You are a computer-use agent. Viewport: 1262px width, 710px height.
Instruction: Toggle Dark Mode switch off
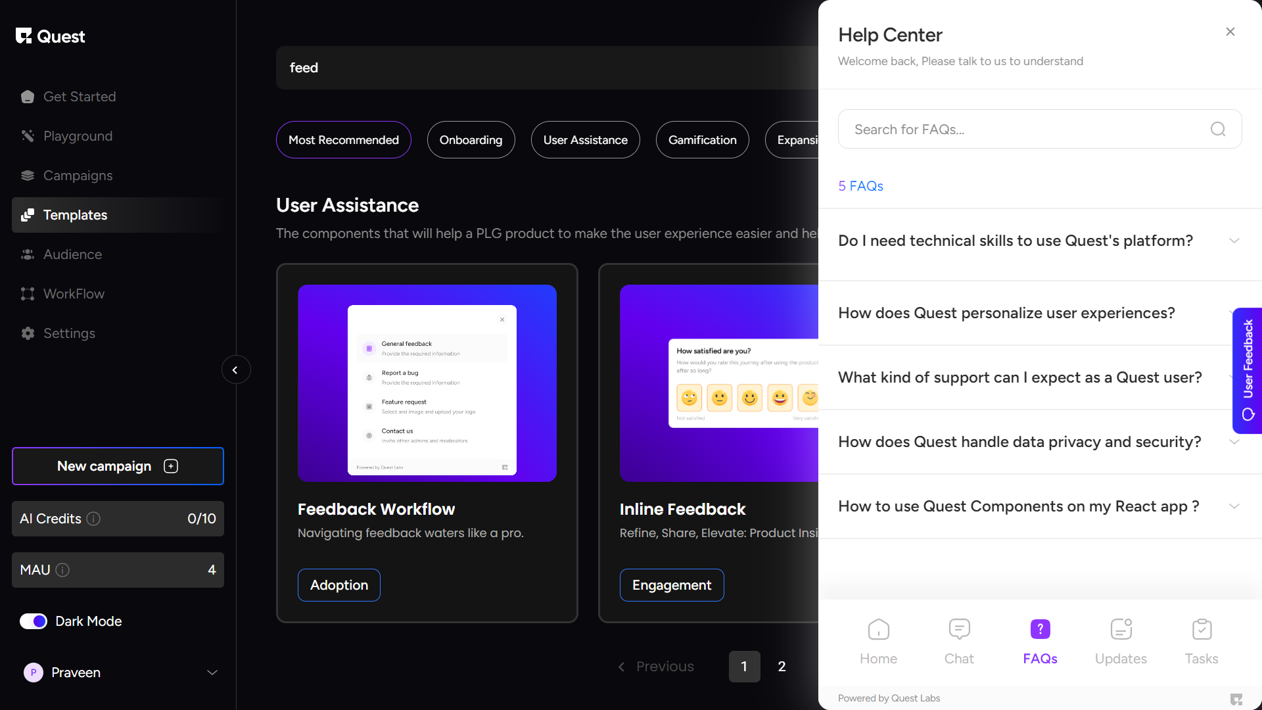click(x=34, y=621)
